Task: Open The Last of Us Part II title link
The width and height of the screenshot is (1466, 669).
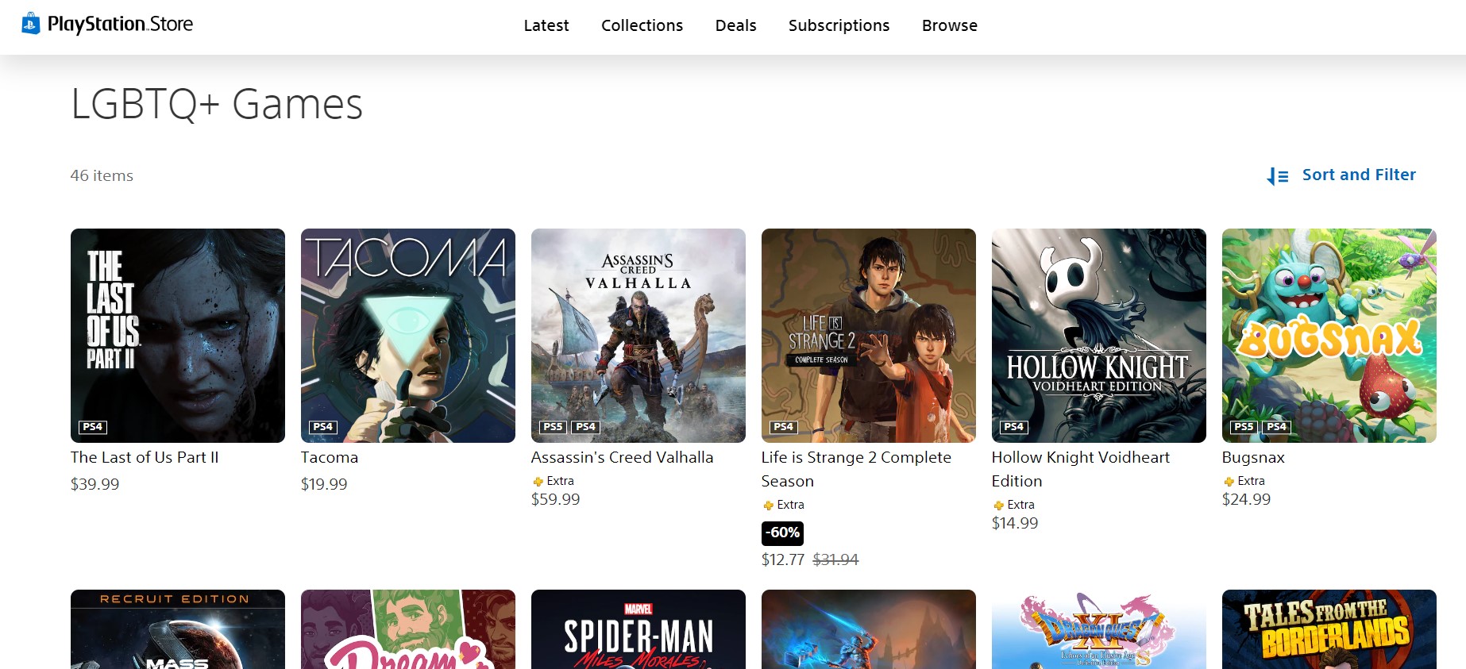Action: point(145,457)
